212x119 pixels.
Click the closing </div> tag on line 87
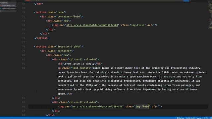click(56, 111)
